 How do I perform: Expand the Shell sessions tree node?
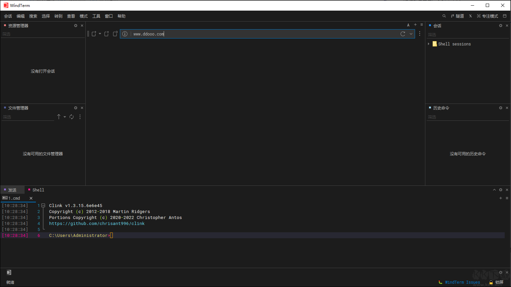429,44
